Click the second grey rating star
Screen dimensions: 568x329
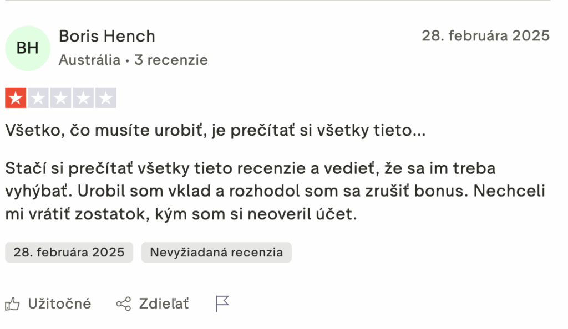[38, 98]
